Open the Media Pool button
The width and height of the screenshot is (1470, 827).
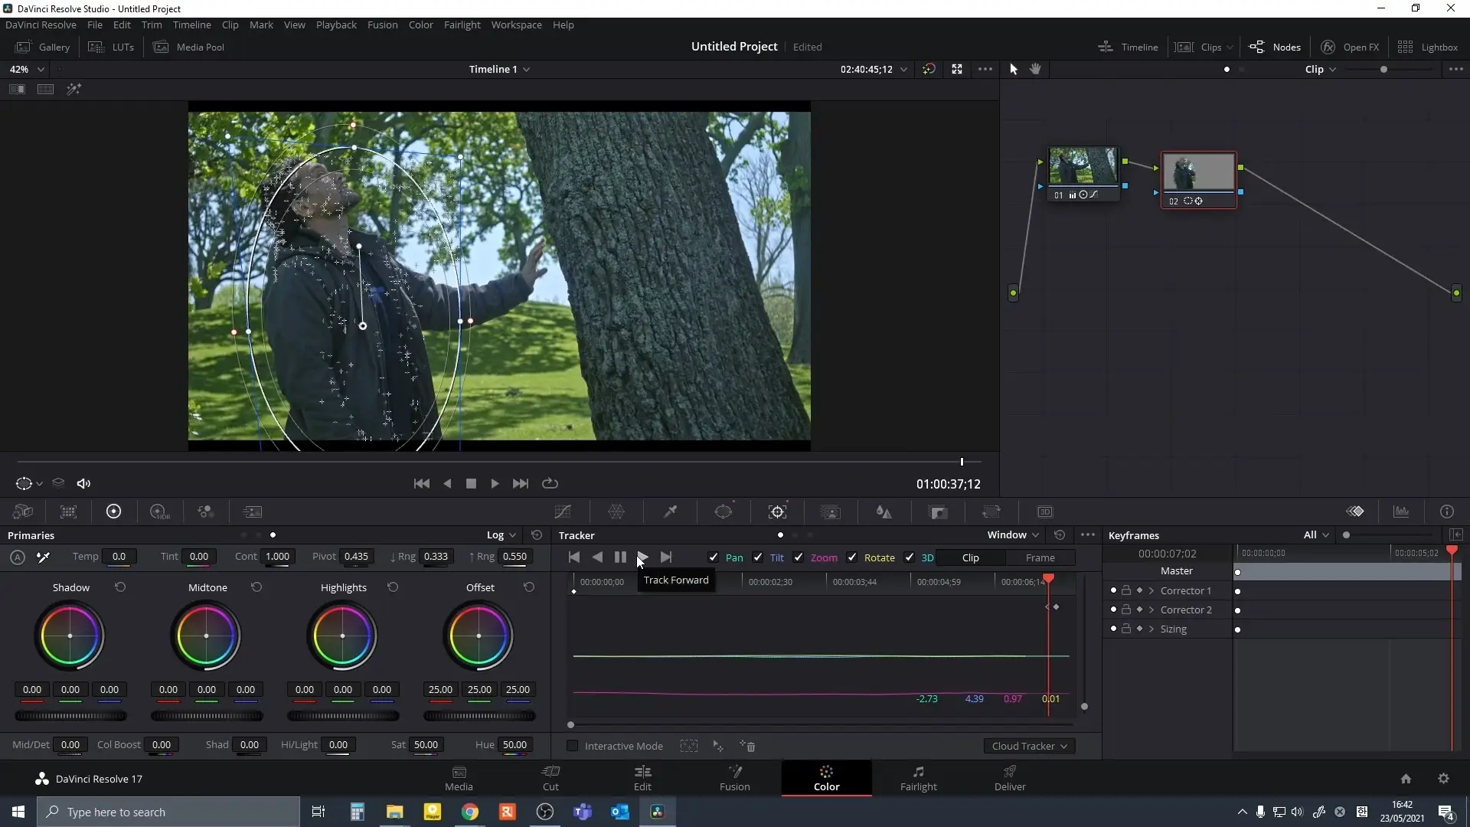[189, 47]
